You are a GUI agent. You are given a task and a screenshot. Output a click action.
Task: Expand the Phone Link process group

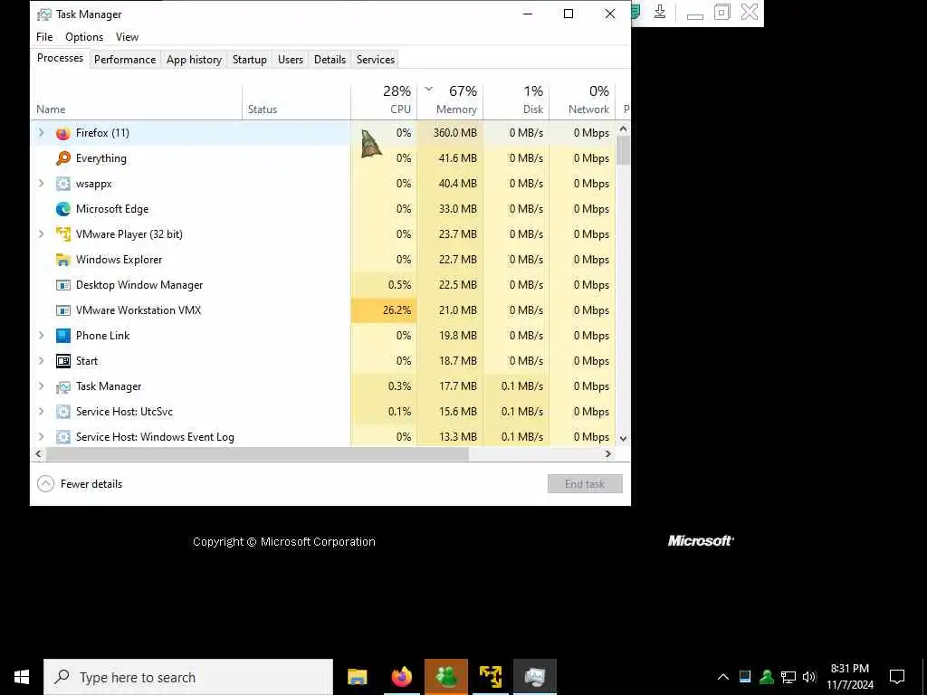tap(41, 336)
